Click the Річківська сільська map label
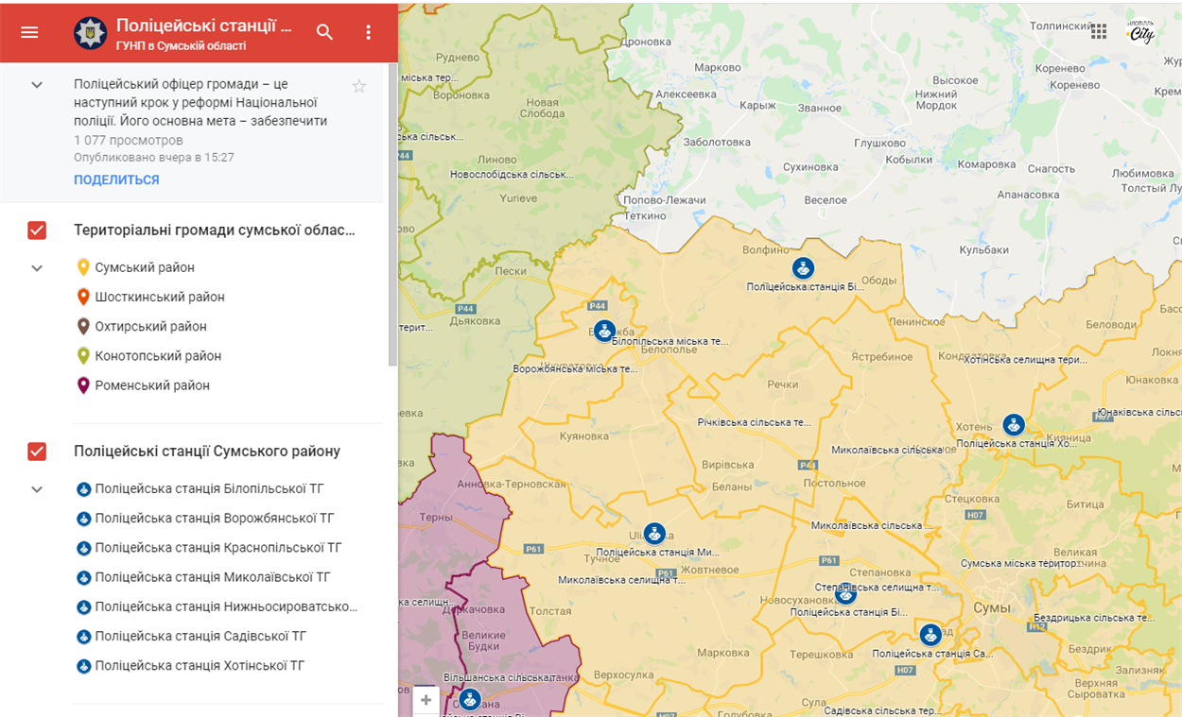The height and width of the screenshot is (717, 1182). 755,422
